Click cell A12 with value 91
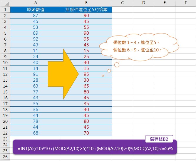 point(36,74)
